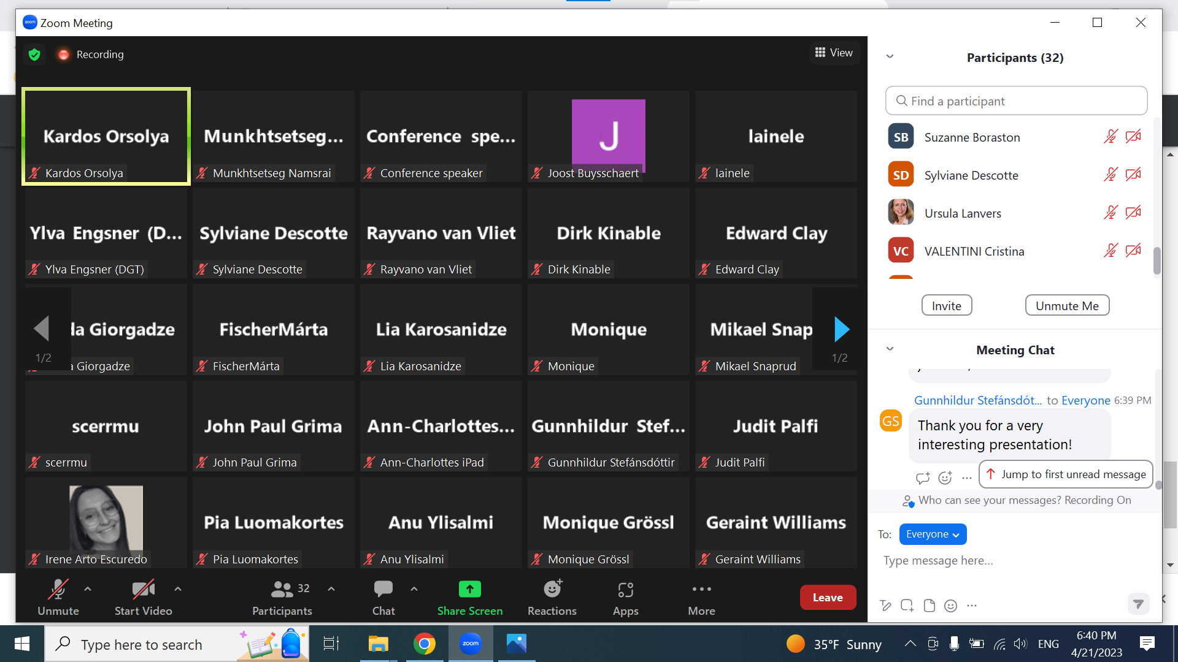Screen dimensions: 1178x662
Task: Toggle Sylviane Descotte's muted microphone icon
Action: pos(1111,175)
